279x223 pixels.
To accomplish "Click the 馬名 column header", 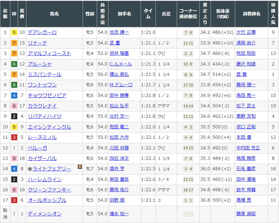I will (x=54, y=14).
